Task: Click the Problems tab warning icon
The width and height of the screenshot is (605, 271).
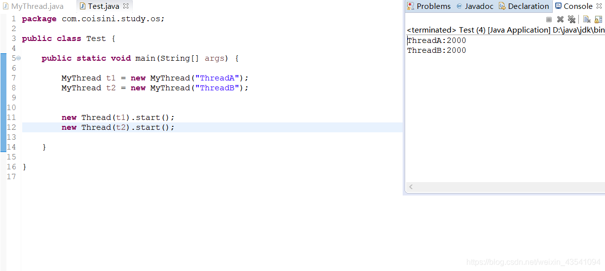Action: (x=411, y=6)
